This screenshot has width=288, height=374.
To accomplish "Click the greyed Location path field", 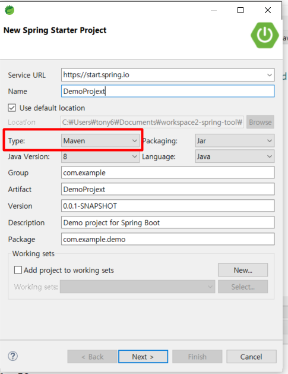I will click(152, 122).
